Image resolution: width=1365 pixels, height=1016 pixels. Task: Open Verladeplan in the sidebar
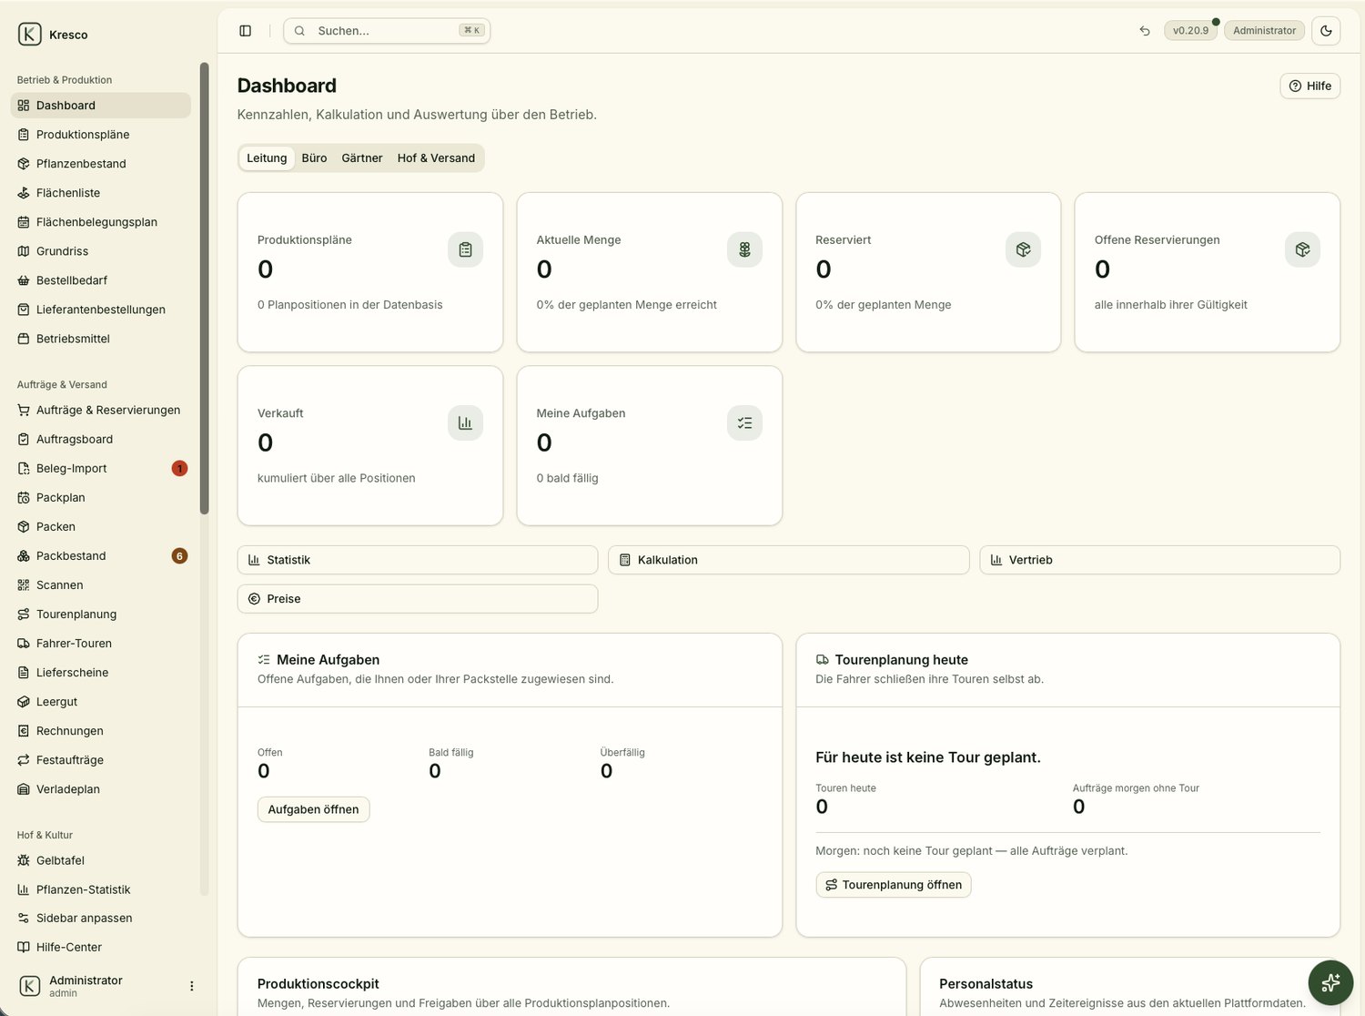pyautogui.click(x=101, y=789)
